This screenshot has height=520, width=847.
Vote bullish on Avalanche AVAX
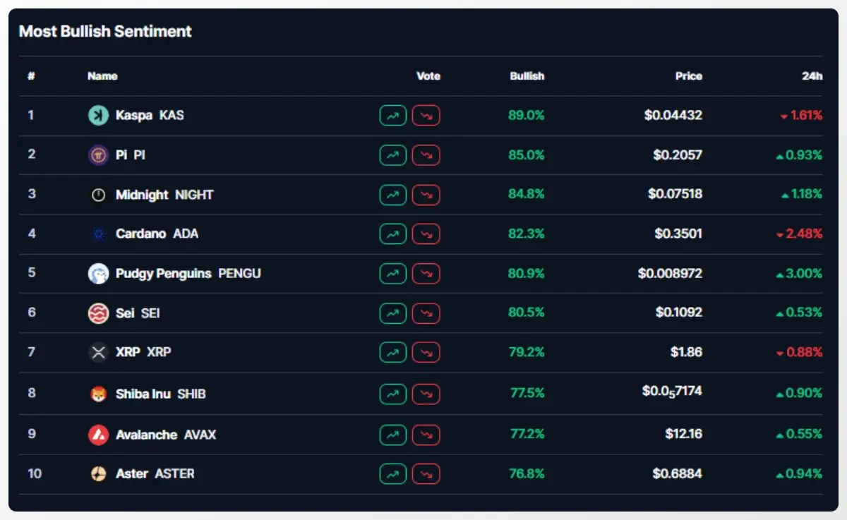pyautogui.click(x=393, y=435)
